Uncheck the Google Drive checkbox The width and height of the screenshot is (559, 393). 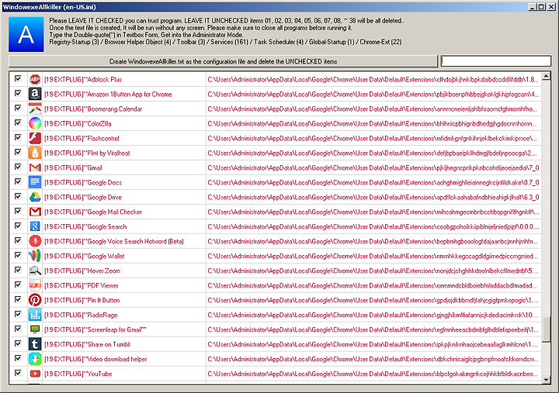tap(18, 196)
